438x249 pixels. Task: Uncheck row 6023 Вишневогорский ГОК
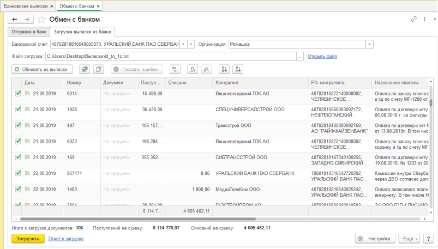18,141
